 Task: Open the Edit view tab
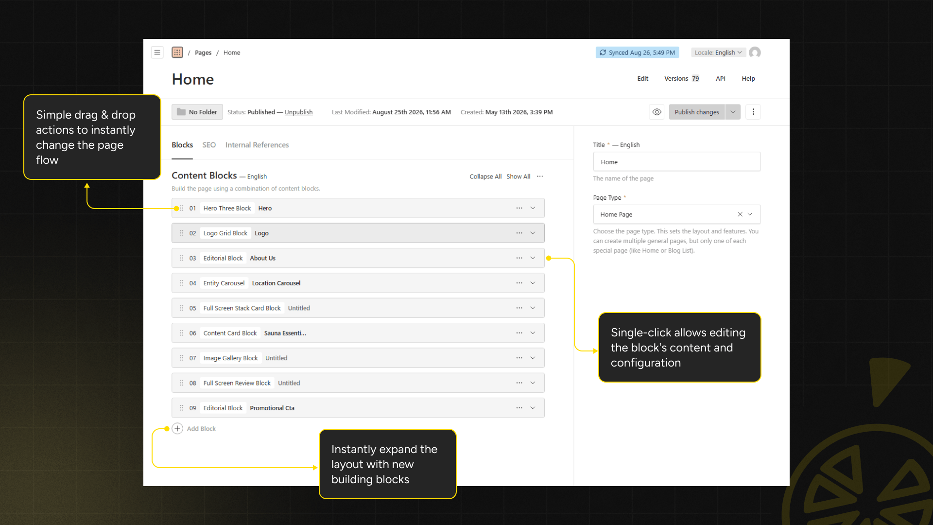[x=643, y=78]
